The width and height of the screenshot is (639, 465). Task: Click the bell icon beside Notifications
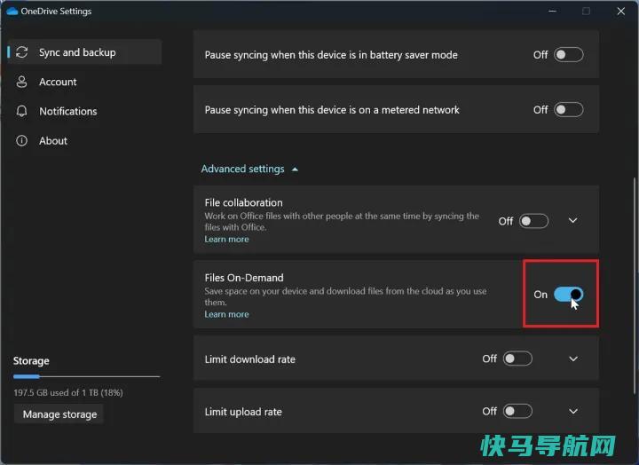pyautogui.click(x=21, y=111)
